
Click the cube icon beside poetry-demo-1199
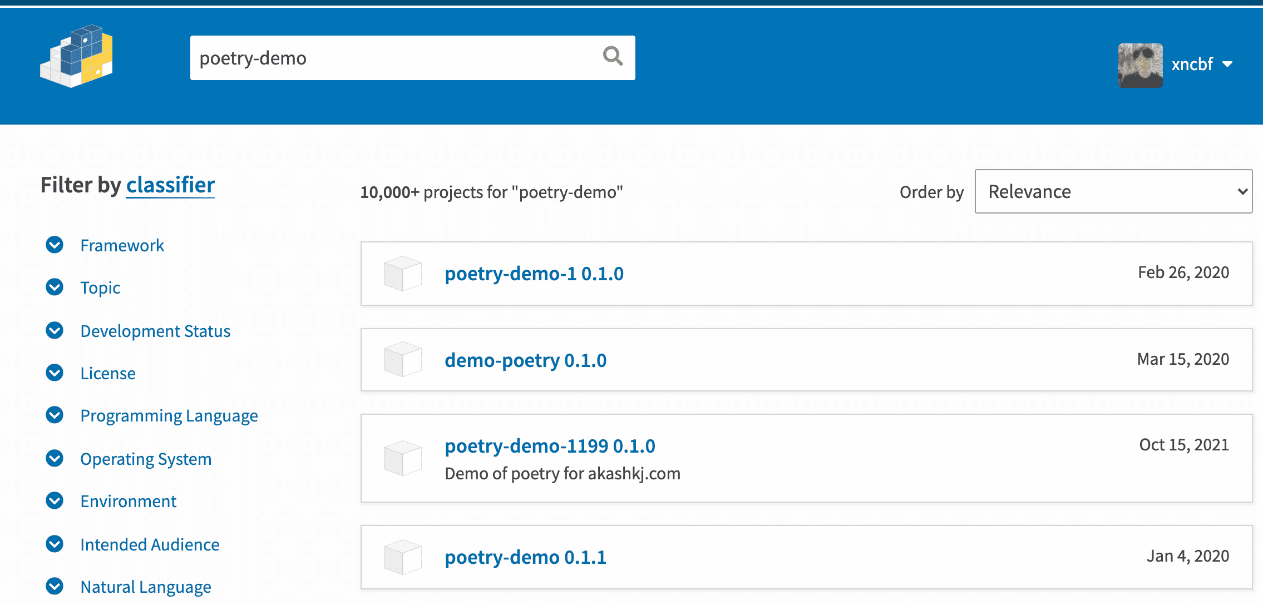point(402,458)
